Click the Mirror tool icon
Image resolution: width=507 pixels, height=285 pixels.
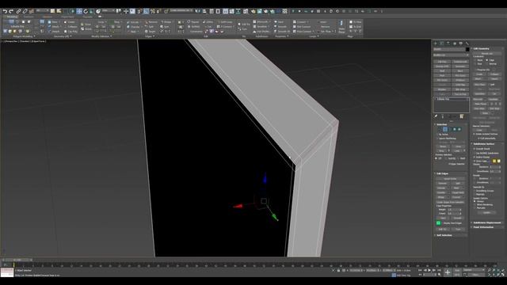click(x=198, y=11)
